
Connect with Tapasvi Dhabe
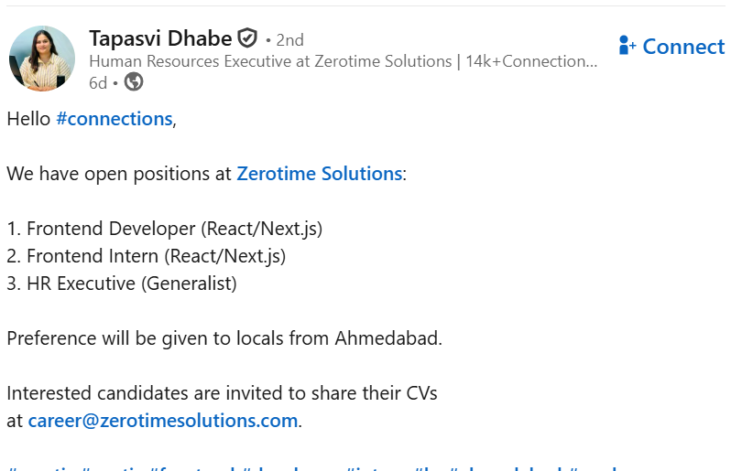click(682, 47)
